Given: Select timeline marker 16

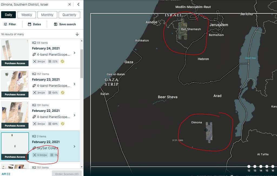Looking at the screenshot, I should [273, 166].
